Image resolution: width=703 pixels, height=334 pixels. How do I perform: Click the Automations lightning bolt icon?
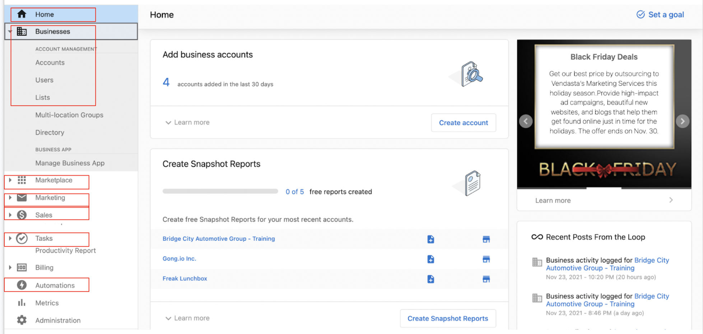(22, 285)
